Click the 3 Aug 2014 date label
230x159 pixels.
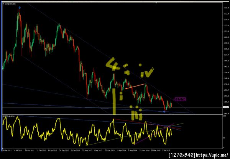click(133, 150)
